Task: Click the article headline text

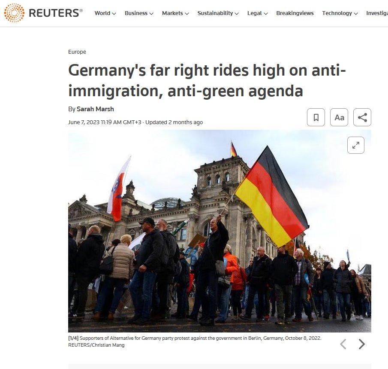Action: click(207, 80)
